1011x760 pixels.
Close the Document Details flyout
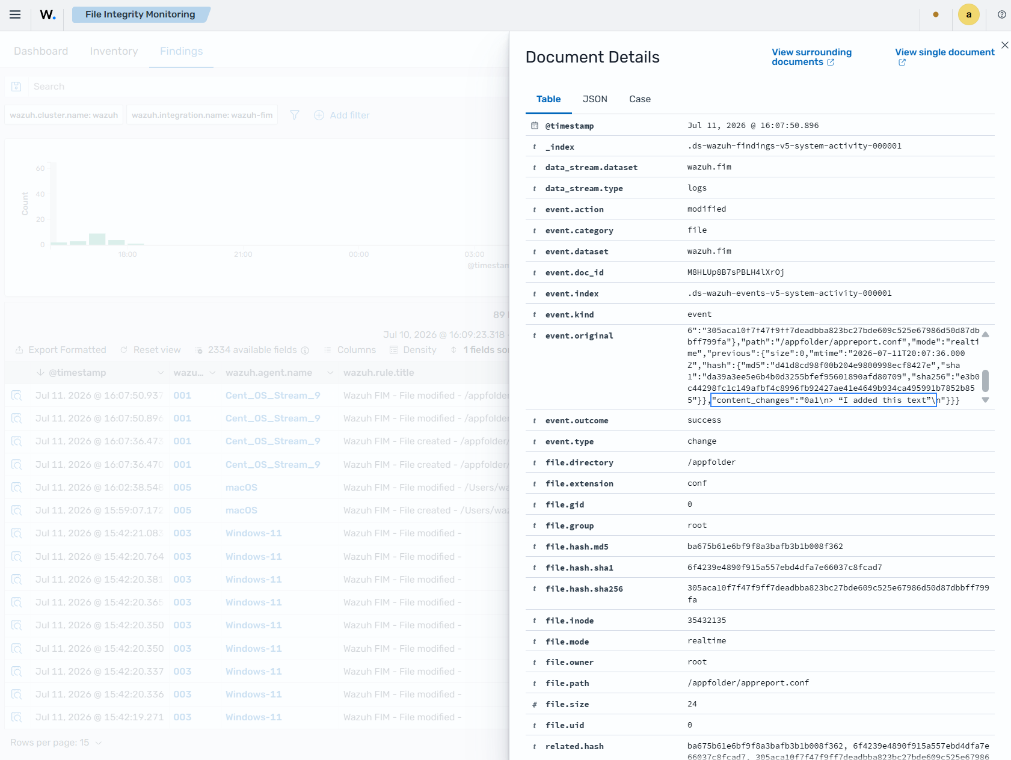(1005, 45)
